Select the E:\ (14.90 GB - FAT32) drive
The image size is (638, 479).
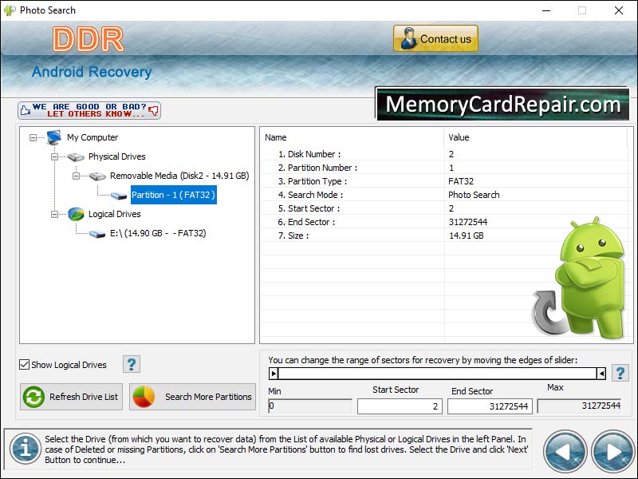158,233
